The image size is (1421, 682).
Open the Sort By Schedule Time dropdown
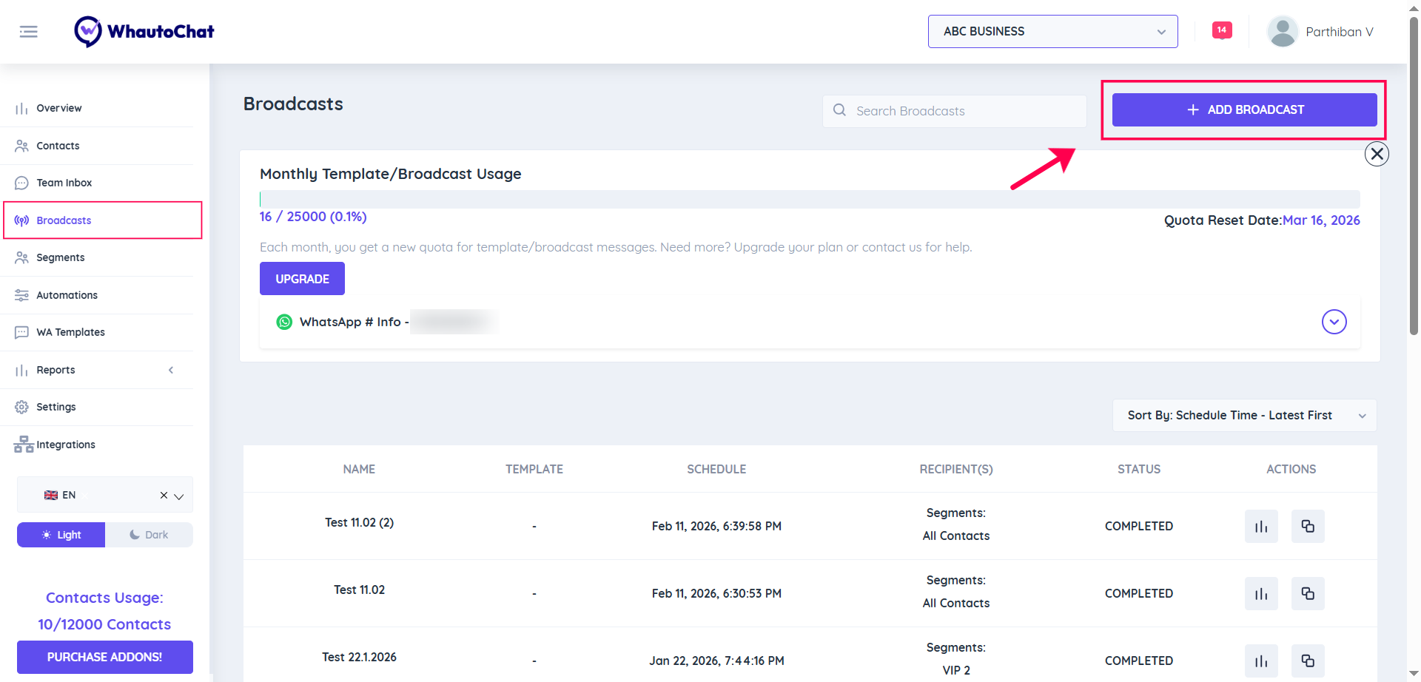[1243, 416]
